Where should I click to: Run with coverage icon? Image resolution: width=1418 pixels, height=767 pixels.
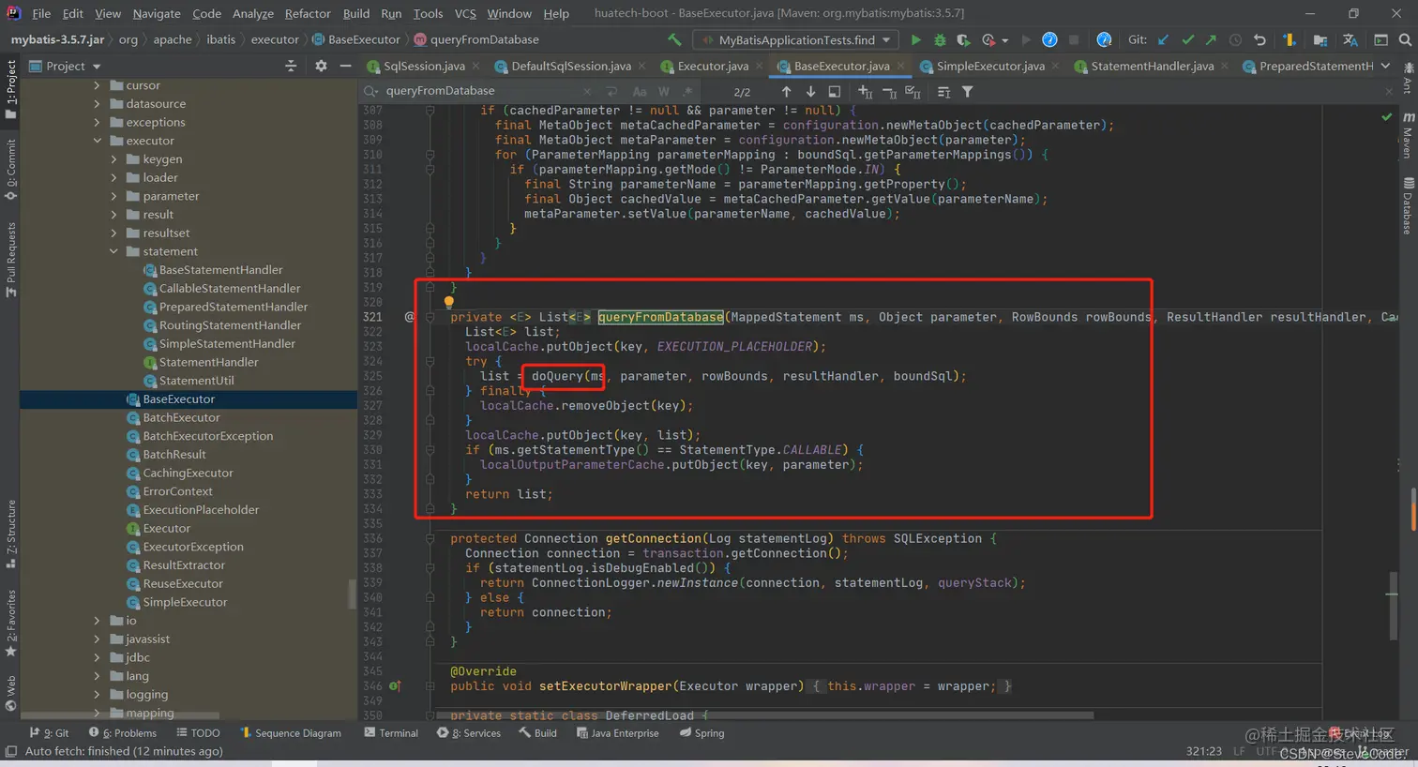963,39
